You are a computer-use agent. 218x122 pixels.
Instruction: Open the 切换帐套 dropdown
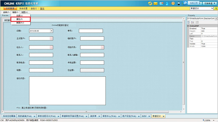click(x=210, y=3)
